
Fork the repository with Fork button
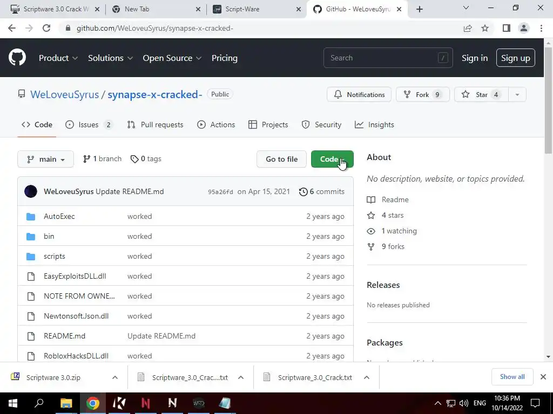pyautogui.click(x=422, y=95)
